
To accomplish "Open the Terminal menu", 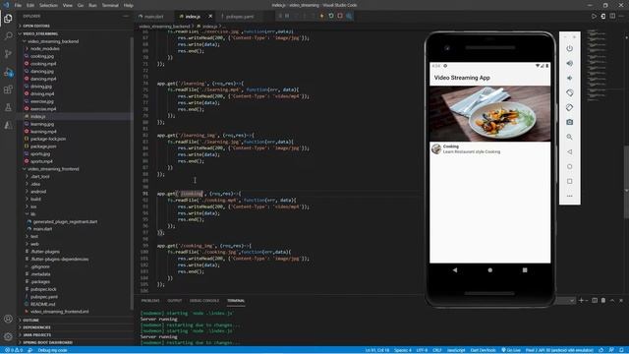I will [x=110, y=5].
